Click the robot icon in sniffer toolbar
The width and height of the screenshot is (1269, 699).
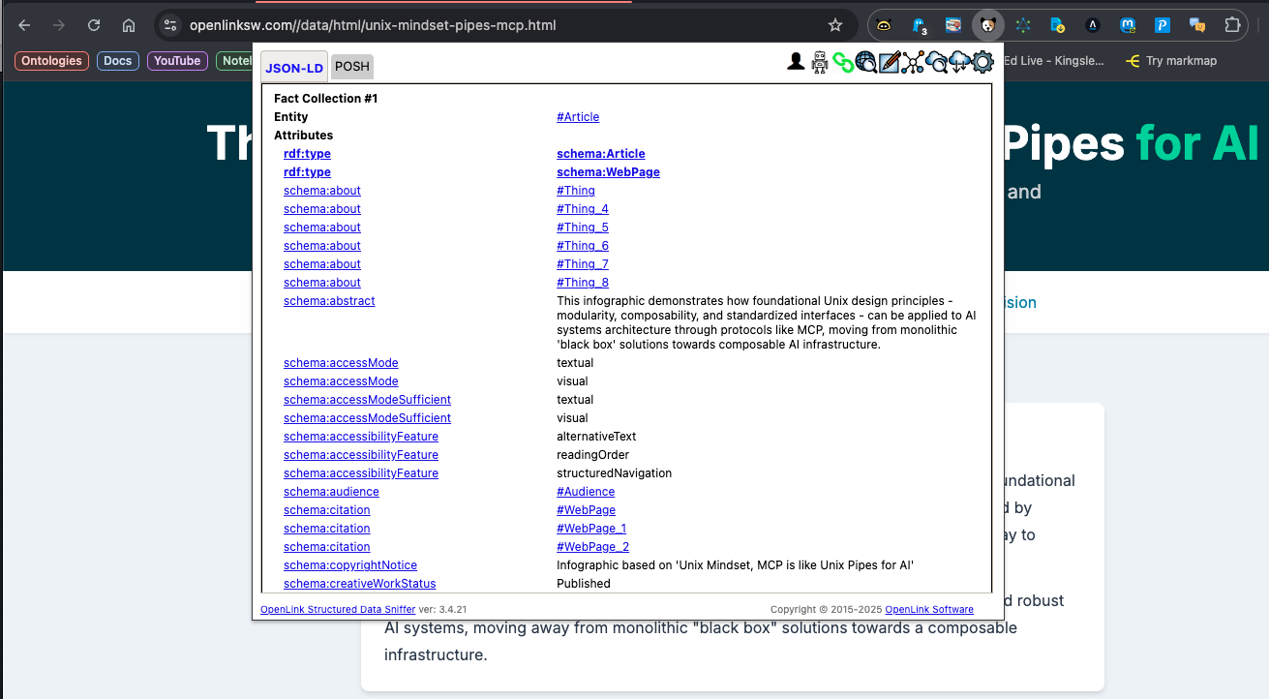click(x=820, y=63)
